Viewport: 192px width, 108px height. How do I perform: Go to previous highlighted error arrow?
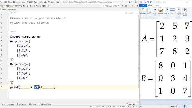[135, 13]
